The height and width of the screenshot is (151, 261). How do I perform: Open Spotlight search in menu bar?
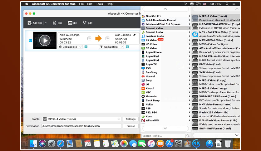click(x=227, y=4)
